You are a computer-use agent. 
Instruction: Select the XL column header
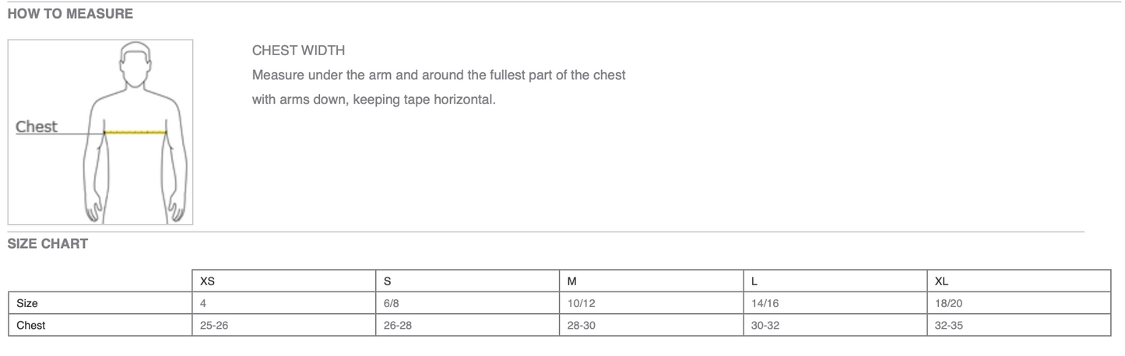tap(941, 281)
